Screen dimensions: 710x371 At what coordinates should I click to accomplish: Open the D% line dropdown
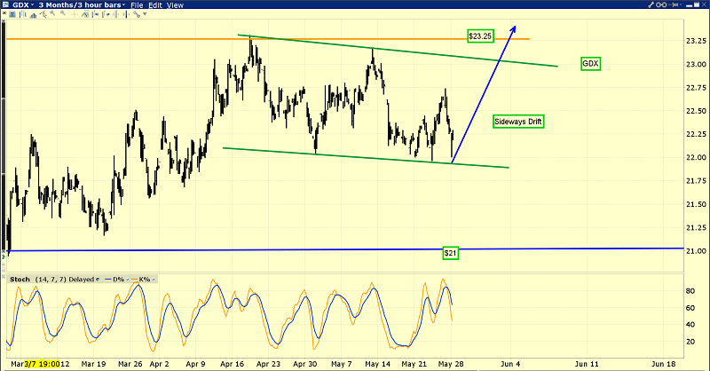pyautogui.click(x=128, y=280)
